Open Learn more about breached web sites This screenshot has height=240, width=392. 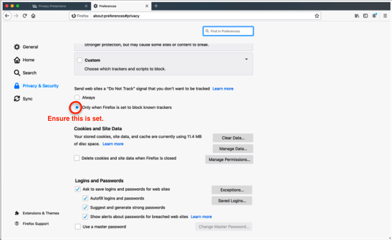click(x=201, y=216)
